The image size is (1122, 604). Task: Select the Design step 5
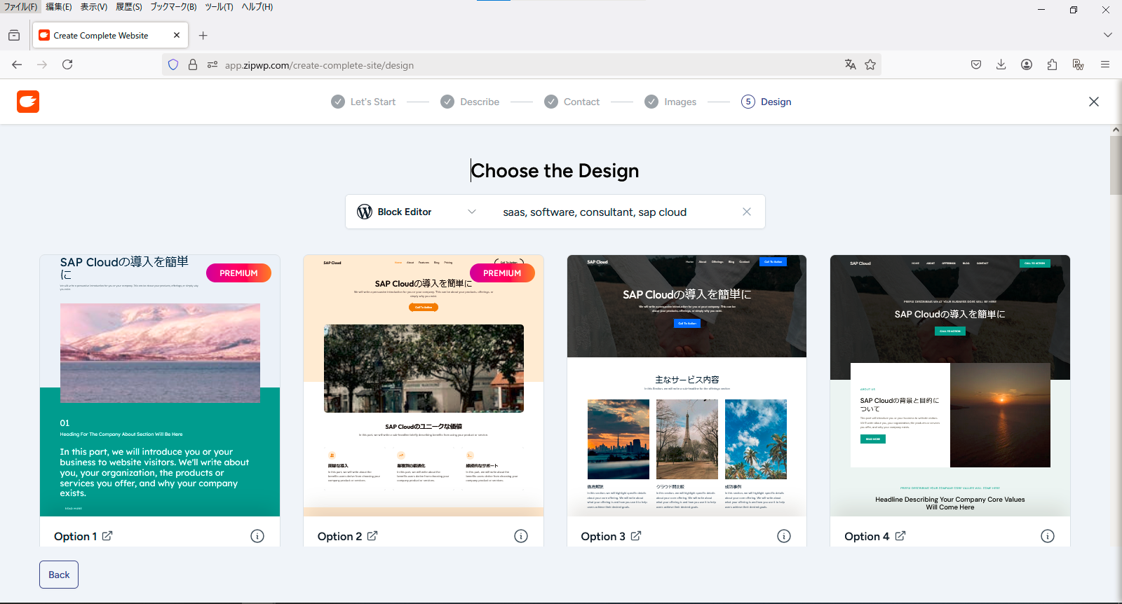click(766, 102)
